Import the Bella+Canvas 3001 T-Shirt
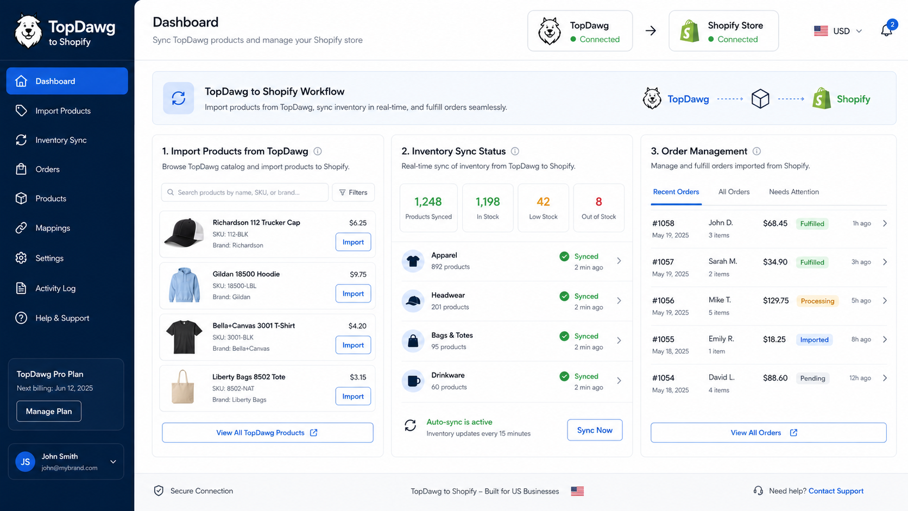 pyautogui.click(x=353, y=345)
